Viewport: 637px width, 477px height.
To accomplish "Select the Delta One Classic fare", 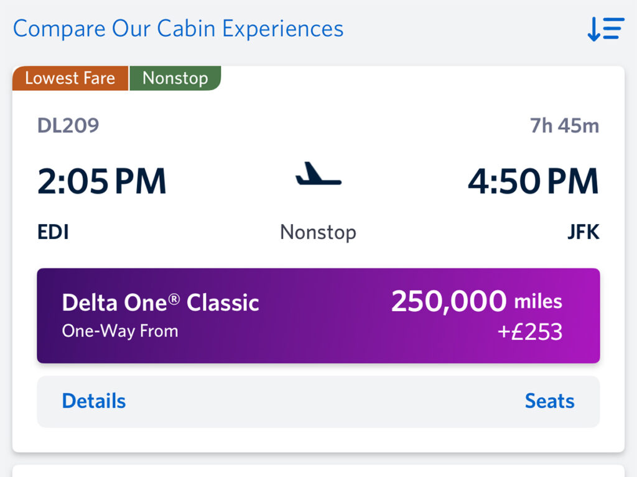I will (x=318, y=316).
